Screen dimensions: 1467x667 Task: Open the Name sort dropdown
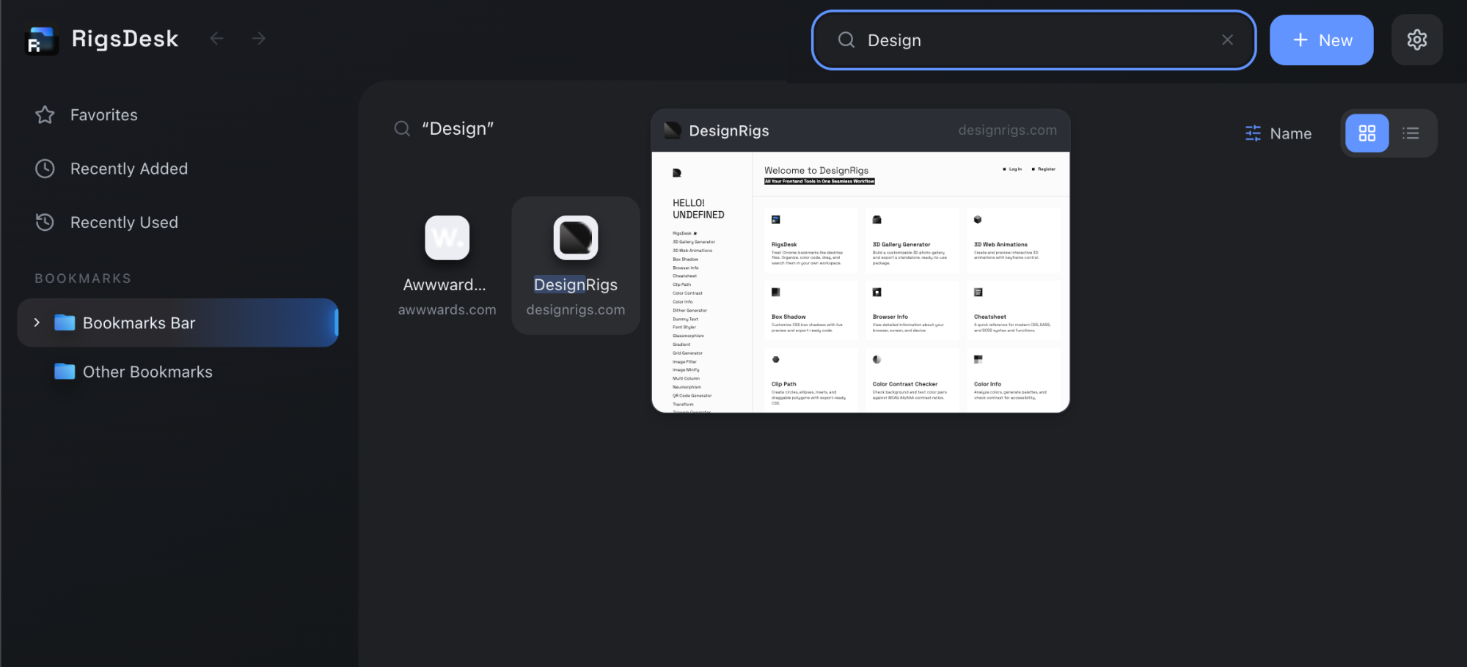[x=1278, y=133]
